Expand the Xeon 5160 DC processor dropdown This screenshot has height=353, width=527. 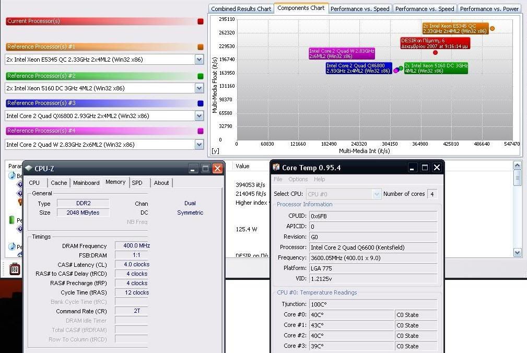click(x=199, y=88)
